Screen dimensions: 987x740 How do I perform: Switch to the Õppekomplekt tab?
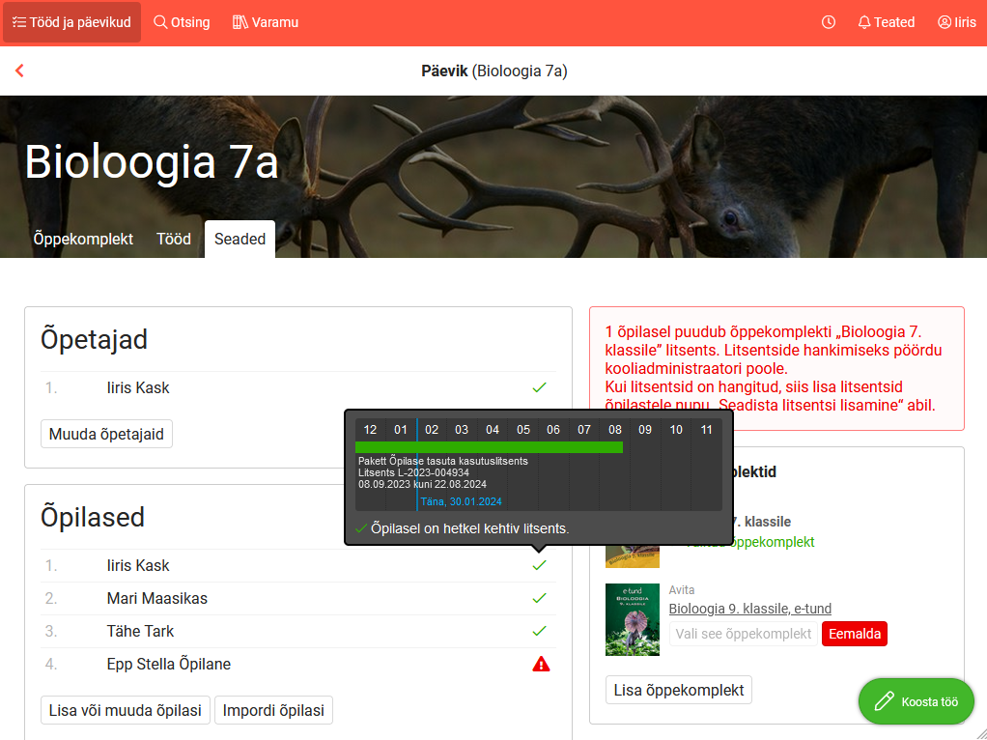click(83, 239)
